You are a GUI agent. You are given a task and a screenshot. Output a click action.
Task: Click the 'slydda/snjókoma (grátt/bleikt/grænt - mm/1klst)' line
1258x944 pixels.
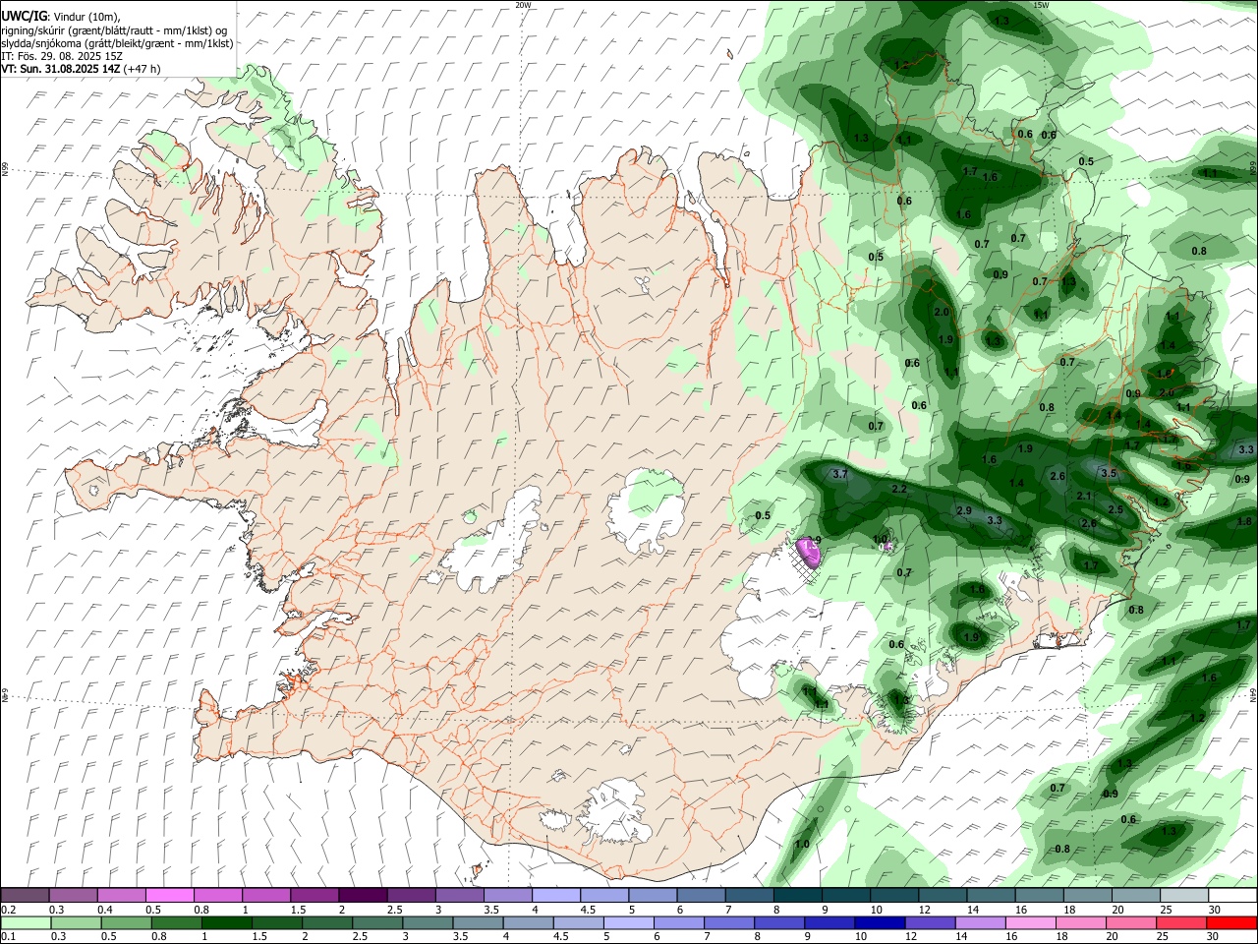117,43
